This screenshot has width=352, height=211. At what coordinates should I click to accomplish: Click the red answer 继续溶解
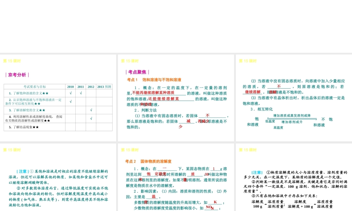point(253,92)
